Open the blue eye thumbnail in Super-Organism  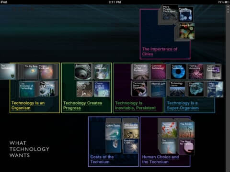point(178,72)
